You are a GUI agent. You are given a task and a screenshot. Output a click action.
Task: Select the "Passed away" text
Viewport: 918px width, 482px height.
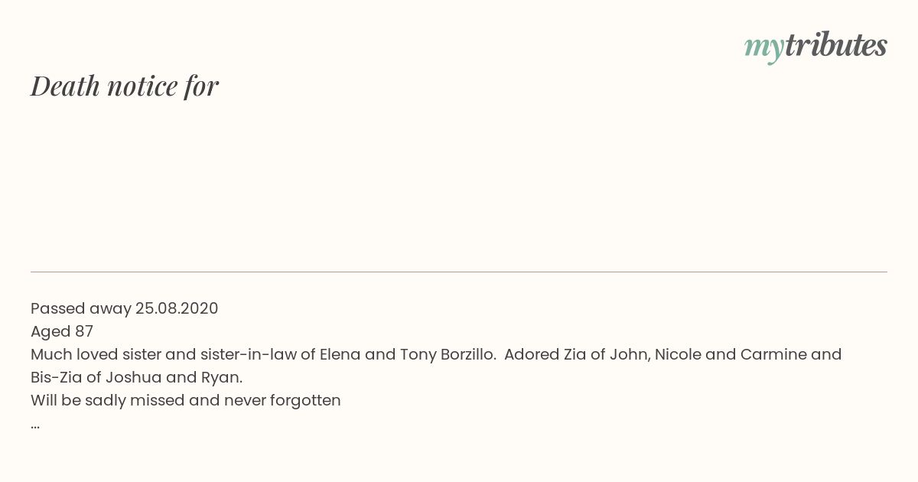coord(81,308)
